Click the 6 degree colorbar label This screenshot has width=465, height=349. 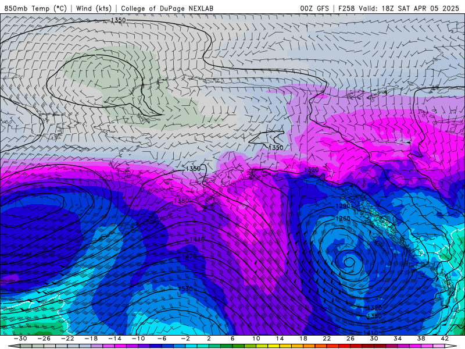(x=233, y=339)
